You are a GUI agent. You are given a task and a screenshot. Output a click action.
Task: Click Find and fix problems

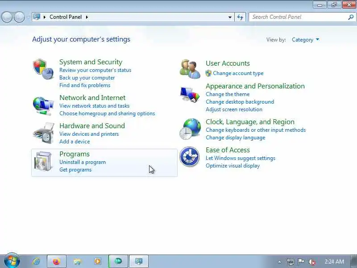pos(85,85)
